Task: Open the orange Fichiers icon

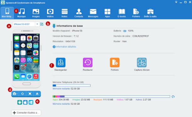Action: pyautogui.click(x=115, y=63)
